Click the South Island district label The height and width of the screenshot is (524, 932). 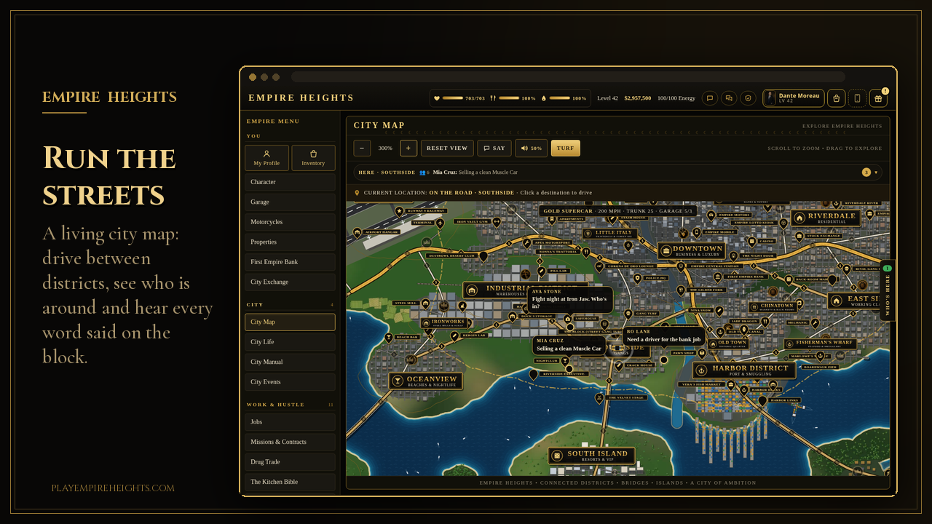click(x=591, y=456)
